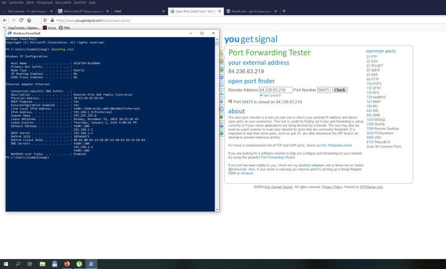This screenshot has width=446, height=269.
Task: Open the Eszközök menu
Action: [x=80, y=2]
